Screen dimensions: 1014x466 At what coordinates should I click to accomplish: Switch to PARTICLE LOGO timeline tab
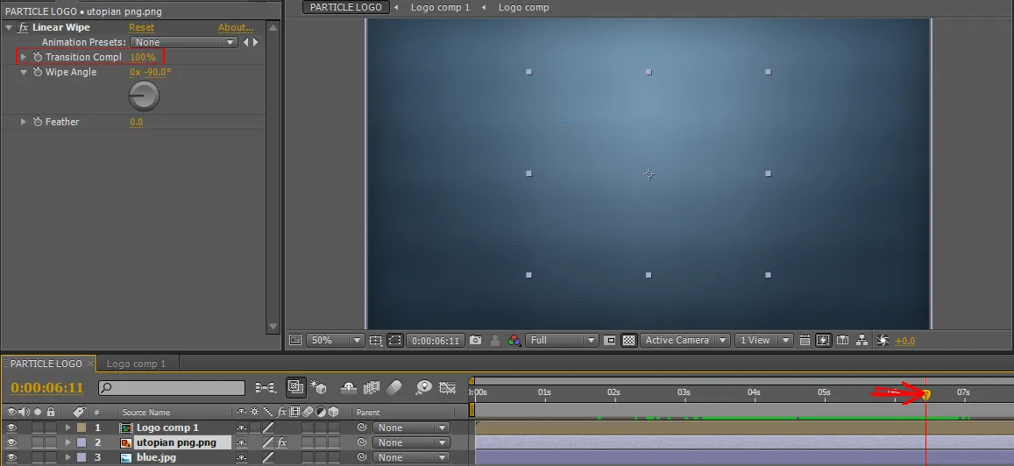point(46,364)
